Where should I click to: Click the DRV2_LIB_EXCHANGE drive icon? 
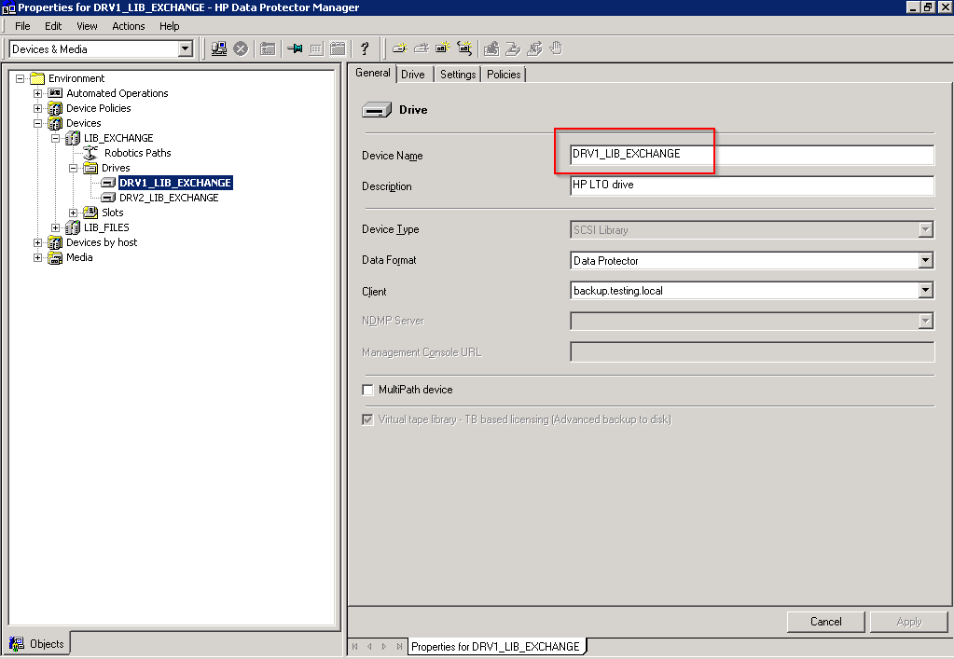click(108, 198)
